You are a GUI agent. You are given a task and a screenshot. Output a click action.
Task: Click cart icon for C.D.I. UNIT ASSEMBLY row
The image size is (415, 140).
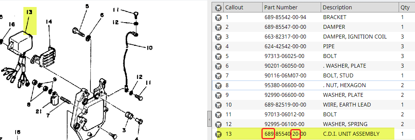pos(218,134)
